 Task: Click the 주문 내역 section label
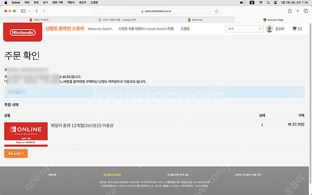(x=11, y=105)
